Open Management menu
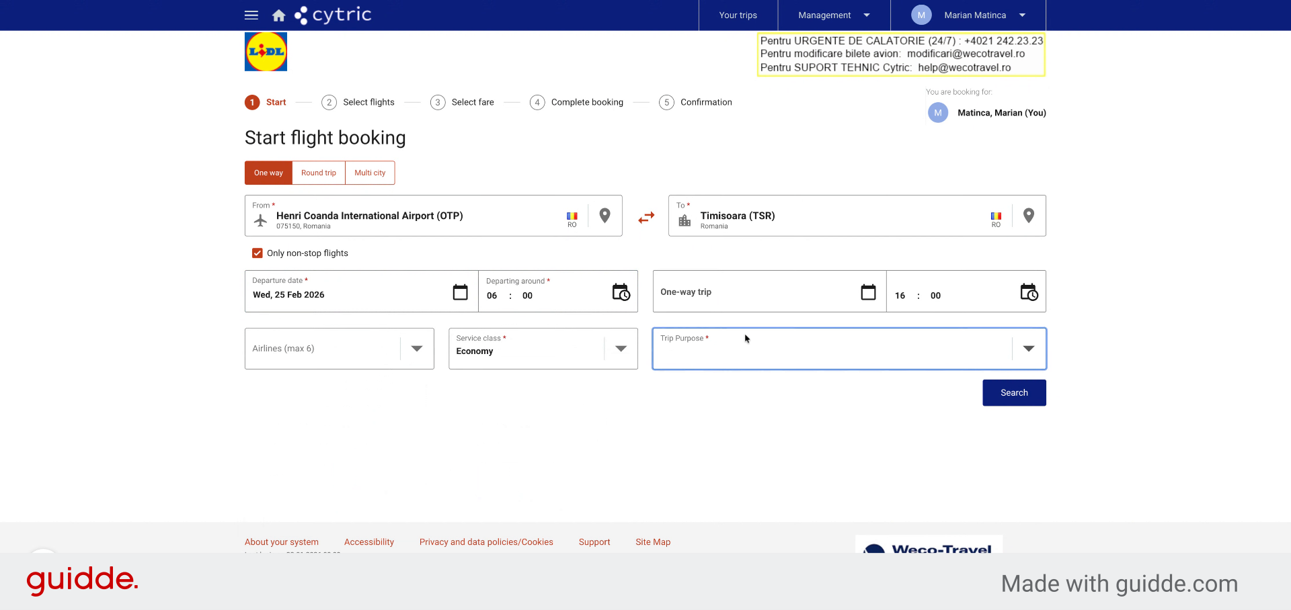This screenshot has width=1291, height=610. [834, 15]
